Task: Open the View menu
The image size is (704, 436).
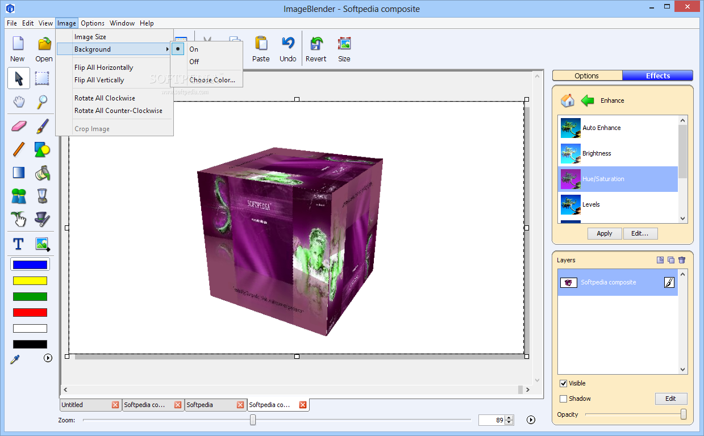Action: coord(45,23)
